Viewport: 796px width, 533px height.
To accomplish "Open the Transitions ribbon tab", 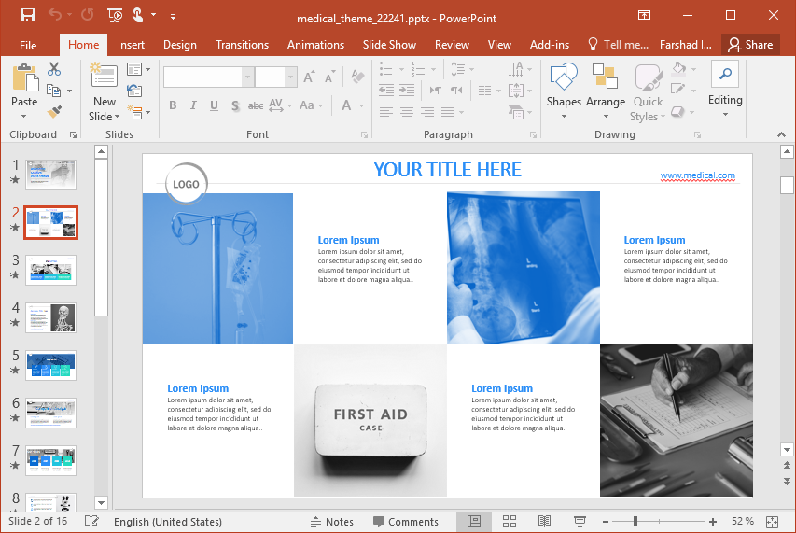I will [242, 45].
